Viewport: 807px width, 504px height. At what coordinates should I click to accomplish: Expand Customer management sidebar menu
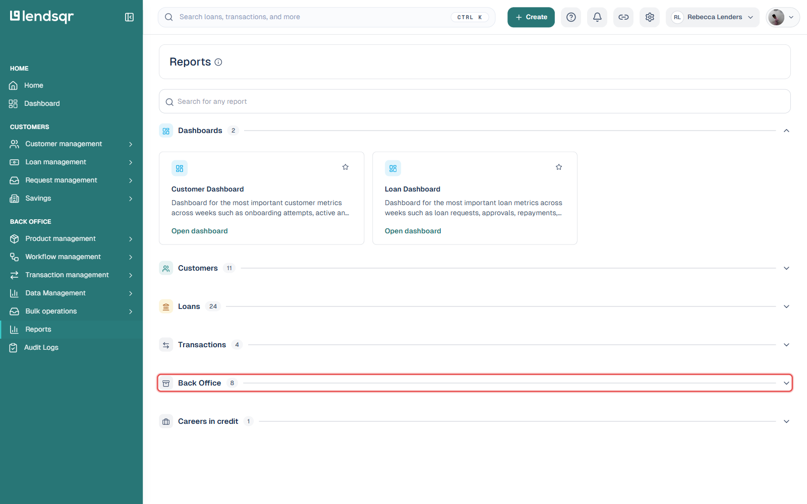coord(71,144)
